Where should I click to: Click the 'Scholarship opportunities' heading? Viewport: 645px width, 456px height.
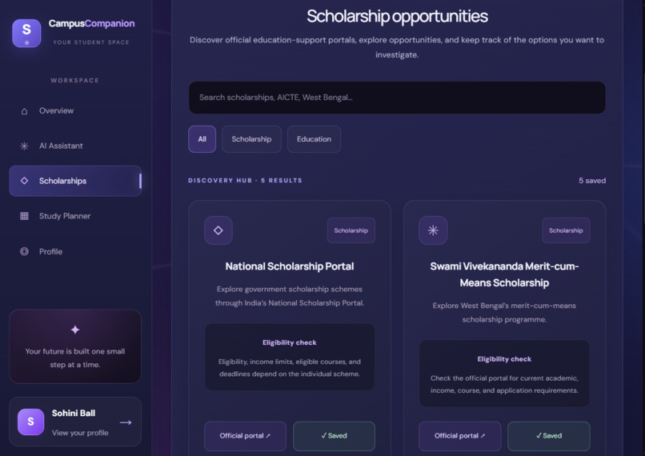[x=397, y=17]
